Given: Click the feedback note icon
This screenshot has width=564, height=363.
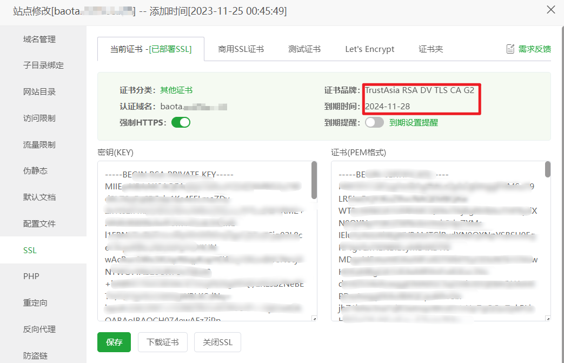Looking at the screenshot, I should click(x=510, y=49).
